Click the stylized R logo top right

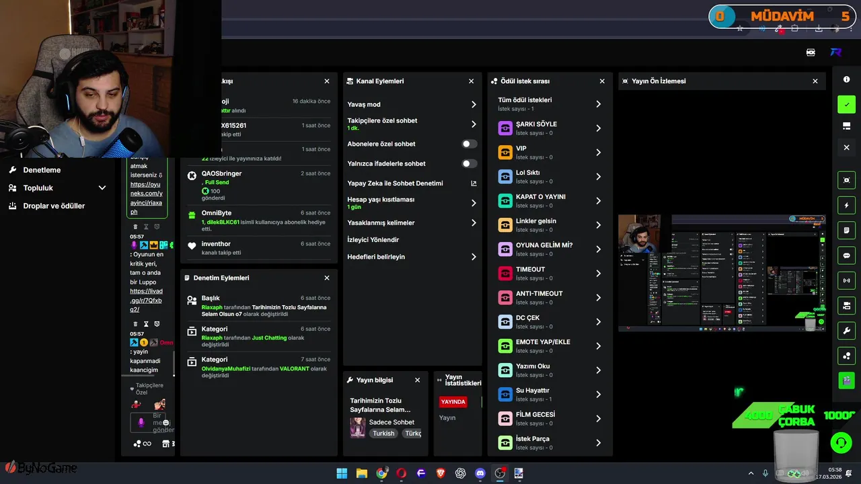(836, 52)
